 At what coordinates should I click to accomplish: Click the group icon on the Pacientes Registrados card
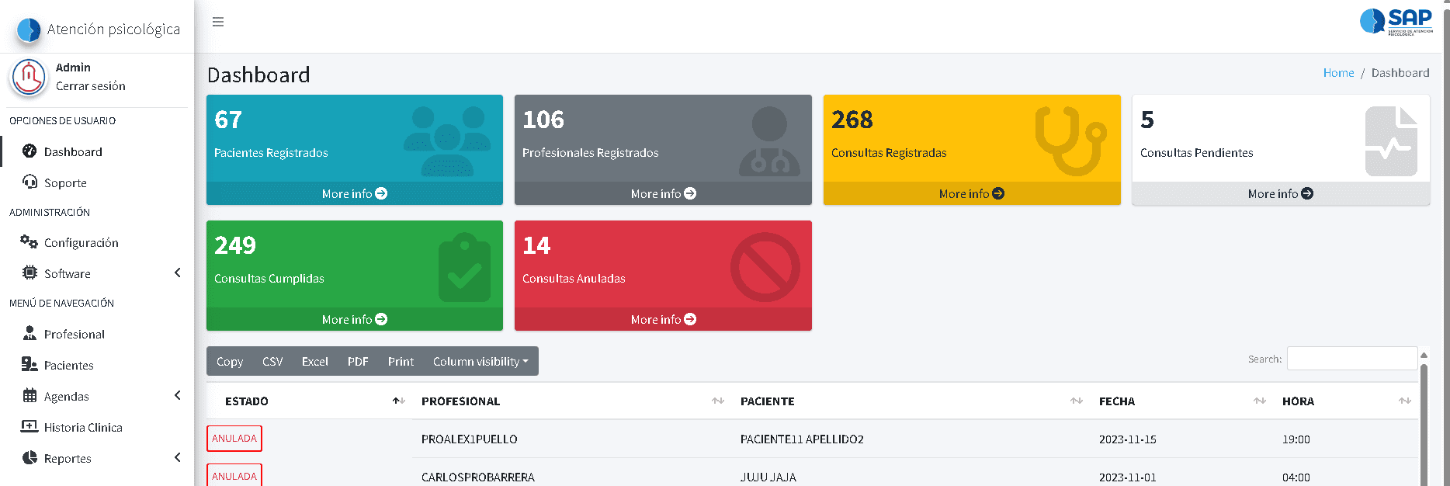pos(447,141)
